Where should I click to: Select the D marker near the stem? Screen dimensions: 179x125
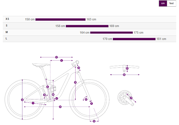tap(79, 67)
